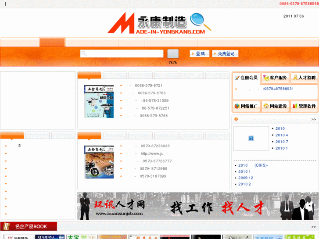Open the '2010 1' link beside the image
This screenshot has width=319, height=239.
tap(282, 148)
